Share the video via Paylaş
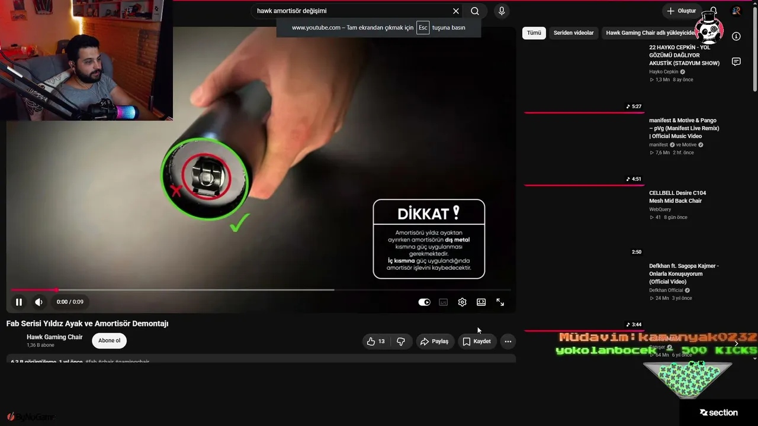Viewport: 758px width, 426px height. (434, 341)
